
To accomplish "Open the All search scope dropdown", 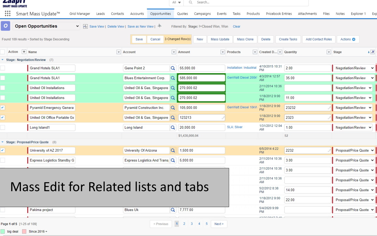I will 176,2.
